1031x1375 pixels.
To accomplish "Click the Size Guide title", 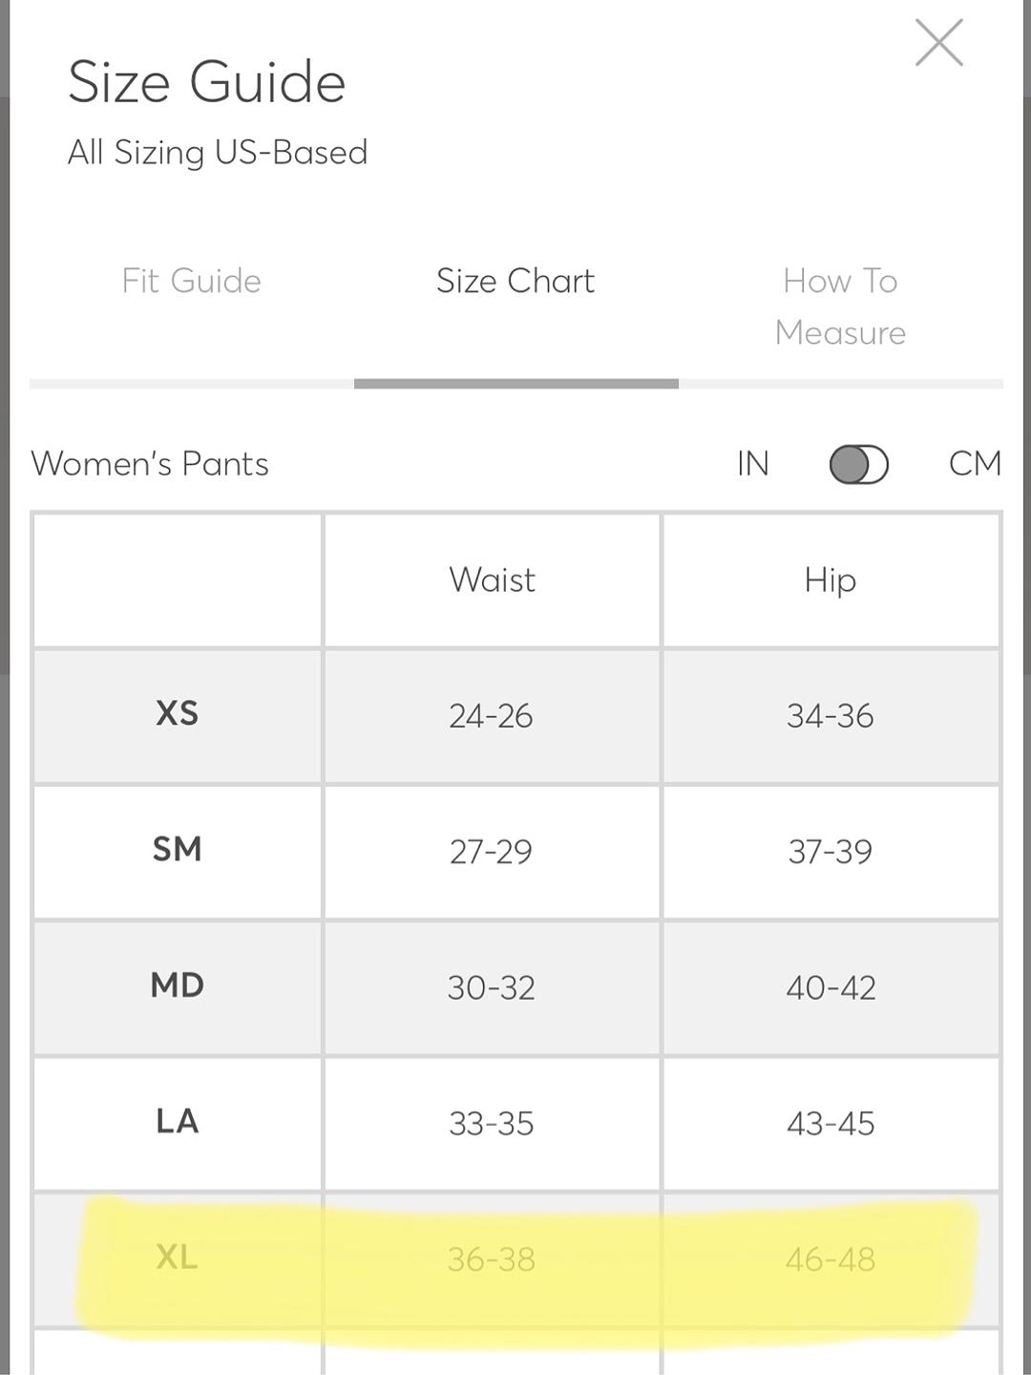I will click(x=207, y=82).
